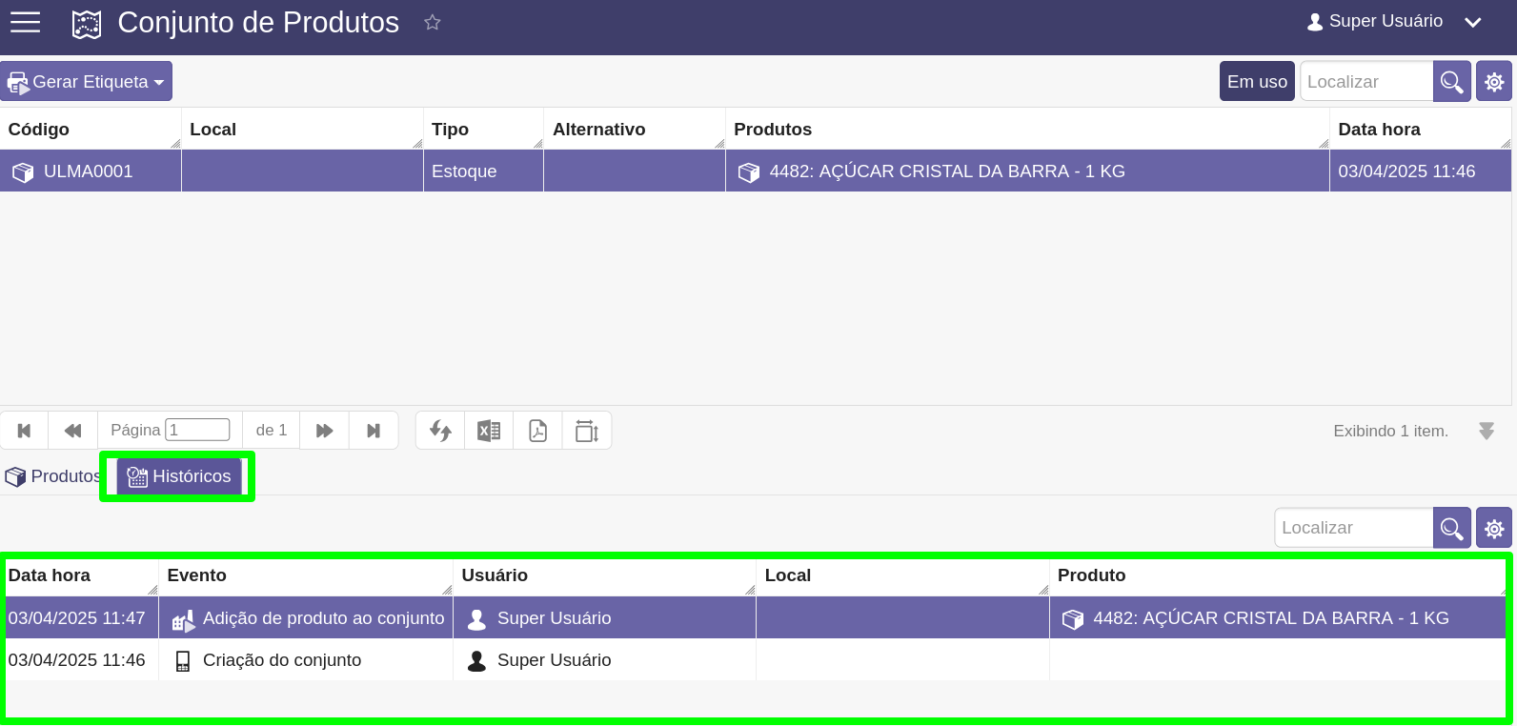Run search in the history grid
Screen dimensions: 1517x726
[x=1452, y=528]
